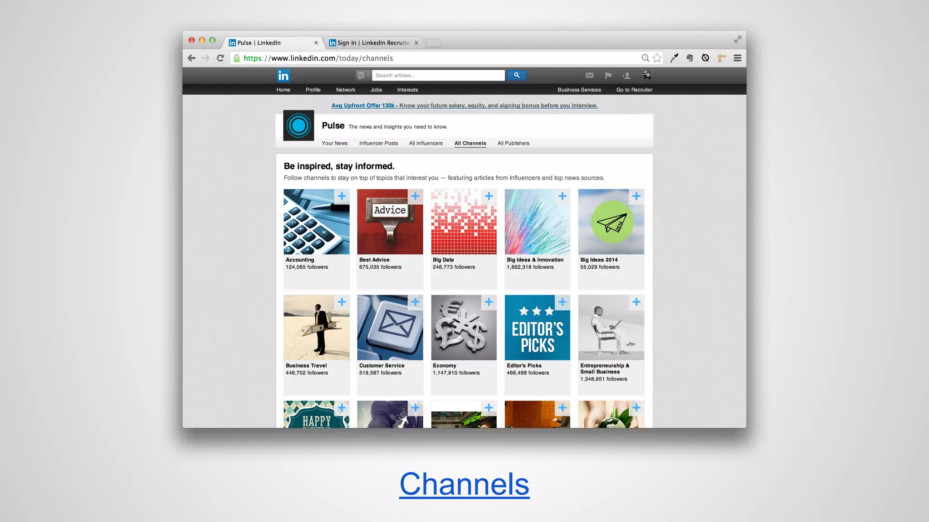Click the Customer Service channel title
This screenshot has height=522, width=929.
[x=382, y=366]
